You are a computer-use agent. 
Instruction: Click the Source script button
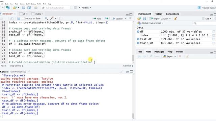tap(117, 18)
